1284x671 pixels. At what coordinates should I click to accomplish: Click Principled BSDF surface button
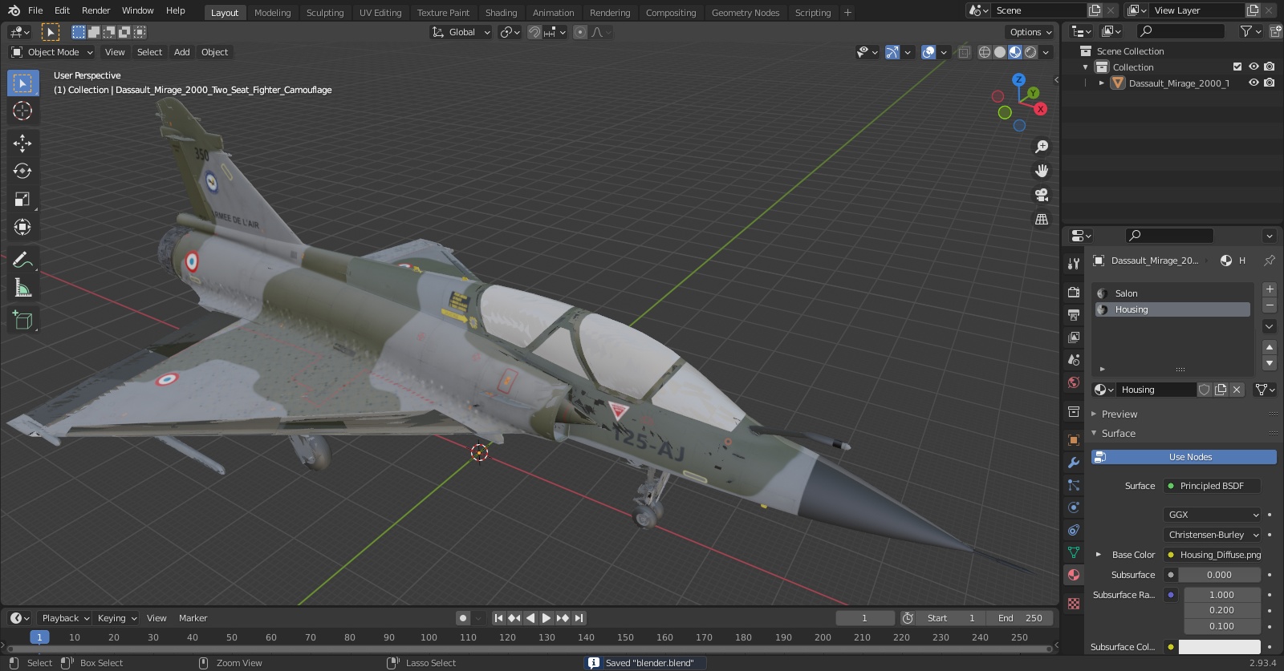1213,486
